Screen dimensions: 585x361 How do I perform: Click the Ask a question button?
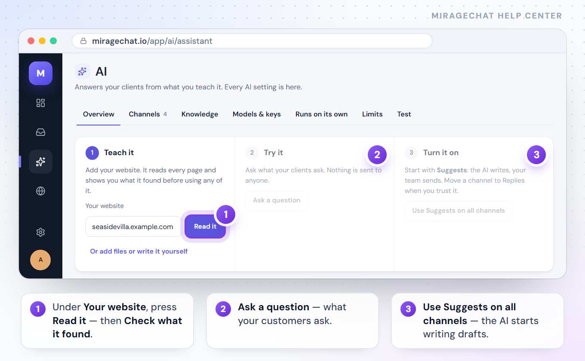(277, 200)
